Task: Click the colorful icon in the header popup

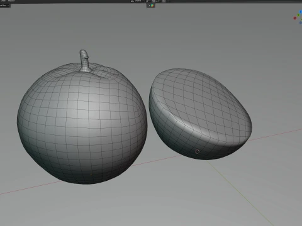Action: point(152,6)
